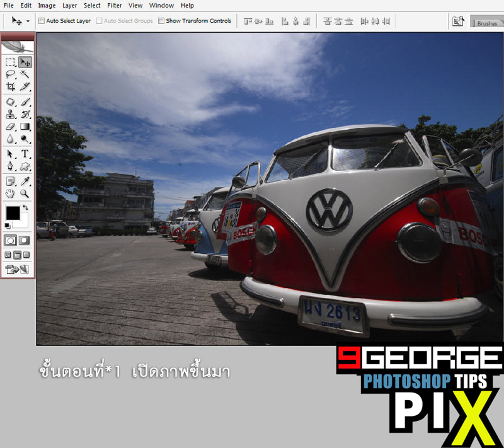Align right edges of layers
Screen dimensions: 504x448
pos(307,21)
